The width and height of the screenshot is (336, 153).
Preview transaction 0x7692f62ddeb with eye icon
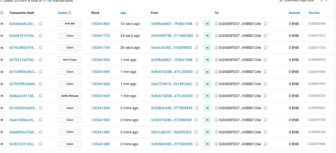tap(2, 84)
